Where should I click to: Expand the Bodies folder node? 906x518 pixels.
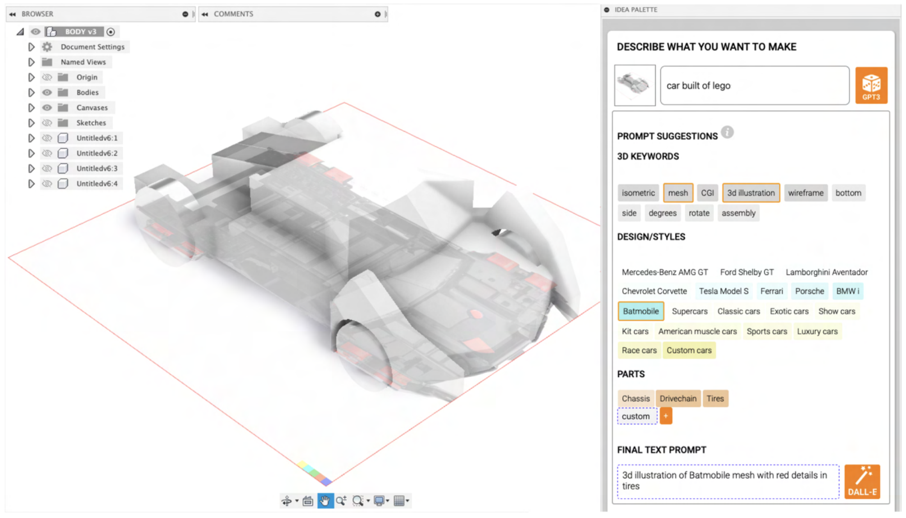click(x=31, y=93)
